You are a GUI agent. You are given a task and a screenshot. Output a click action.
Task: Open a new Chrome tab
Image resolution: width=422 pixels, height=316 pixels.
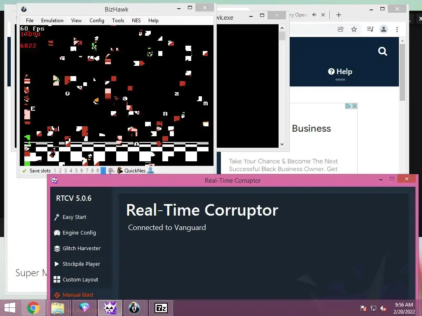point(339,15)
